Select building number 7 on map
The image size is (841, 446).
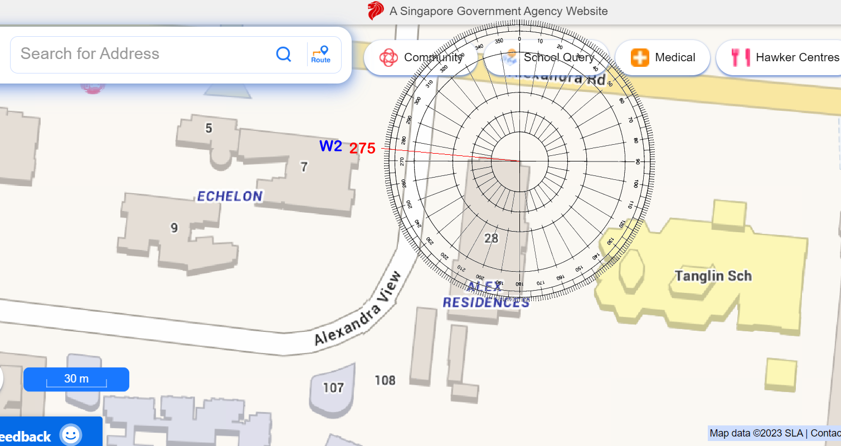point(304,166)
